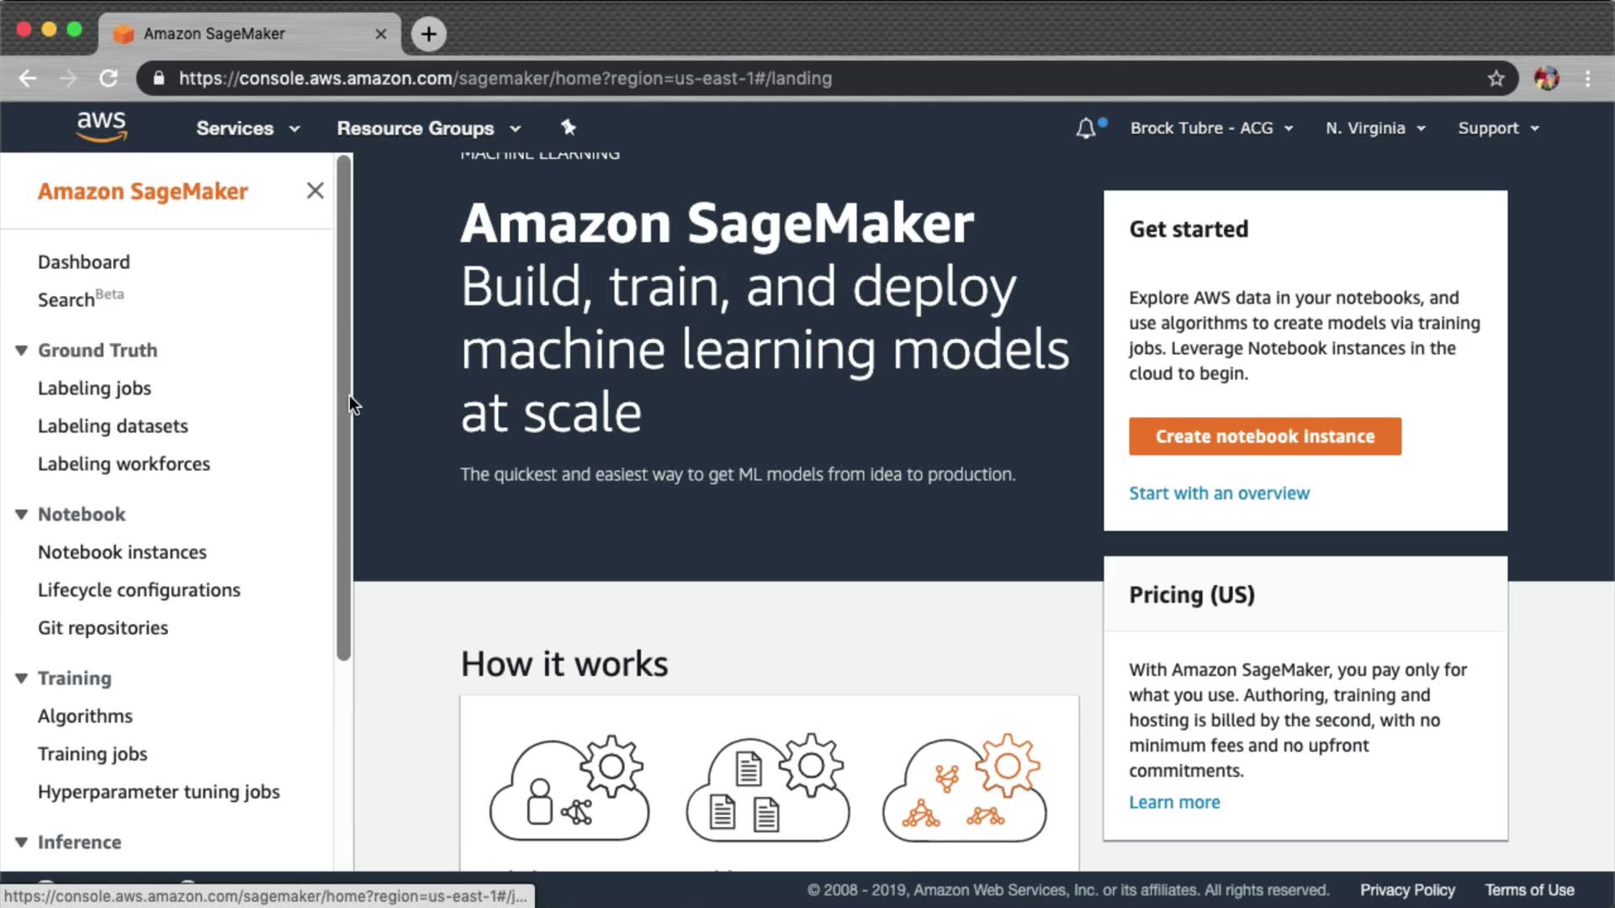The width and height of the screenshot is (1615, 908).
Task: Click the sidebar vertical scrollbar
Action: coord(343,408)
